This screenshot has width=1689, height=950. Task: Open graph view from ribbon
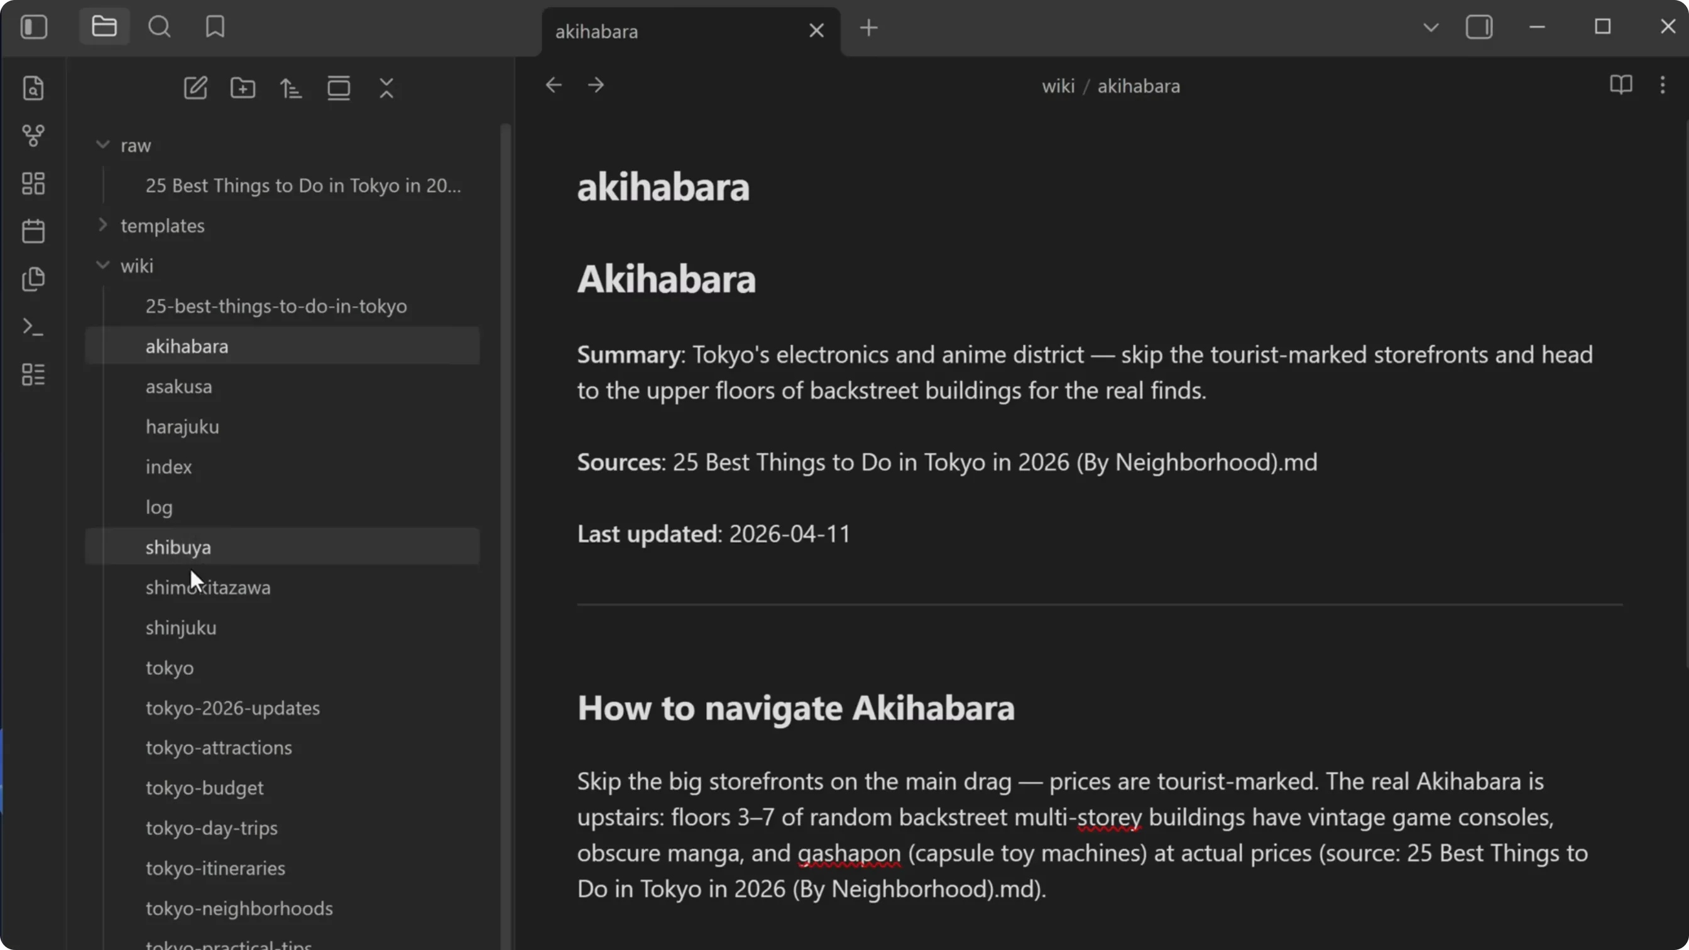tap(33, 136)
